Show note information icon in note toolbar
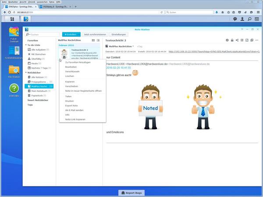Screen dimensions: 263x197 tap(227, 40)
